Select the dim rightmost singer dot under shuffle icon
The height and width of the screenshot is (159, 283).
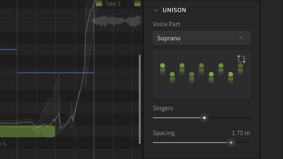[240, 66]
